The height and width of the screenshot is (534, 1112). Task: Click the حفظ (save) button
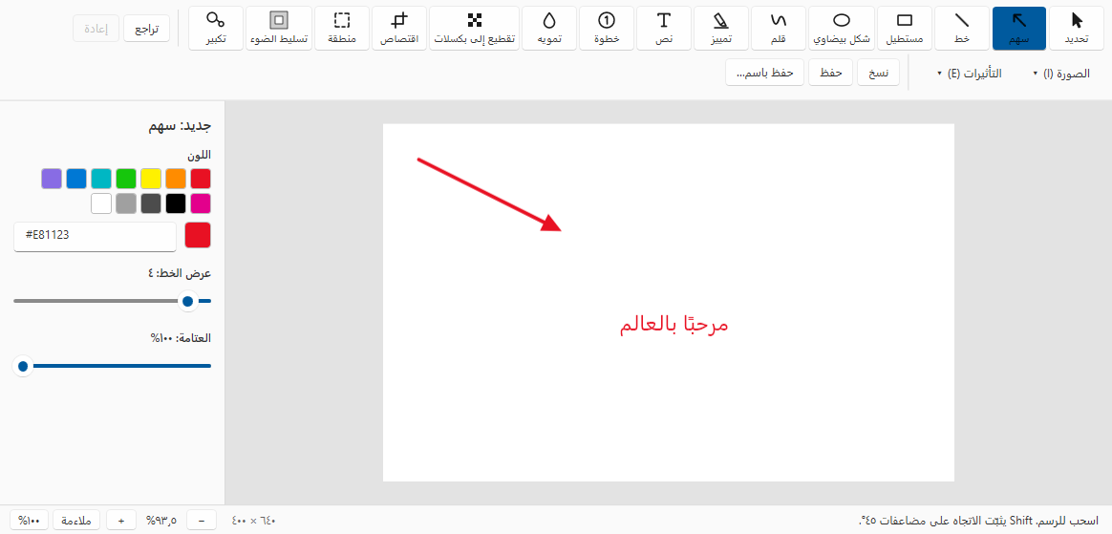(x=830, y=73)
